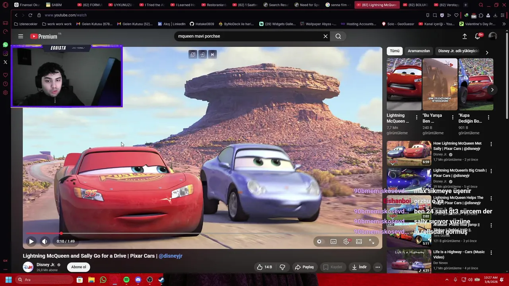The width and height of the screenshot is (509, 286).
Task: Expand hidden system tray icons
Action: 447,280
